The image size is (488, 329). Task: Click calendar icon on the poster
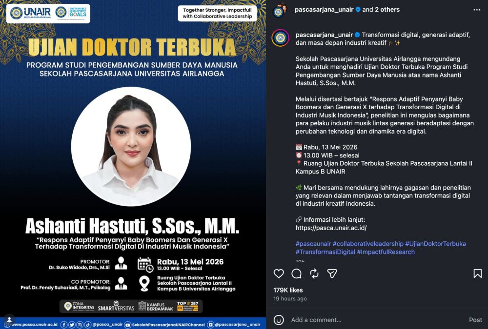click(145, 265)
